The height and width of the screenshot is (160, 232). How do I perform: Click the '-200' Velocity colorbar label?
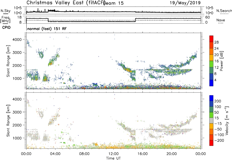[219, 140]
